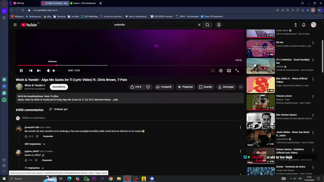Viewport: 324px width, 182px height.
Task: Like the comment by @maryfer7286
Action: tap(26, 136)
